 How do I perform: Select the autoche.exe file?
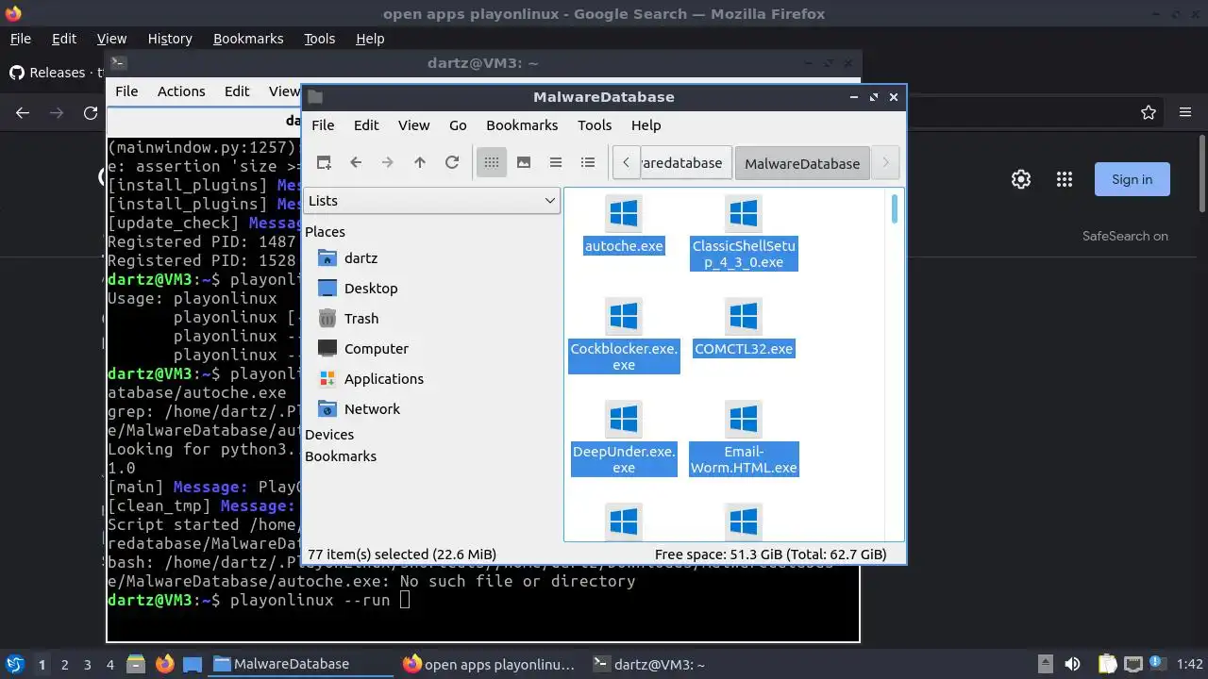pyautogui.click(x=624, y=225)
